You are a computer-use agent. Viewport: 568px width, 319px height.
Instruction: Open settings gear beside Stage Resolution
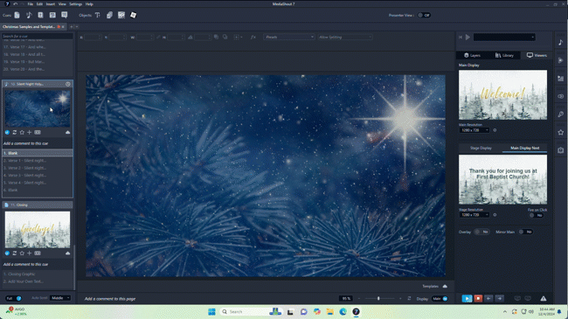coord(495,215)
